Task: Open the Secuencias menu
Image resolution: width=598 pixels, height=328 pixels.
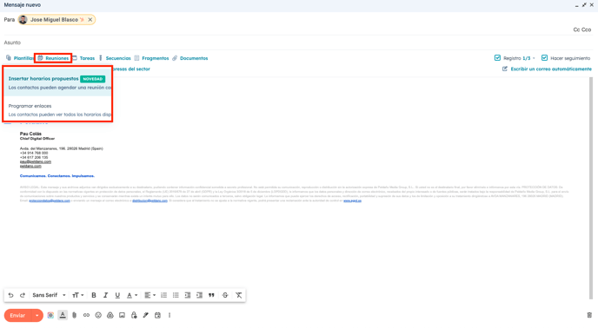Action: point(115,58)
